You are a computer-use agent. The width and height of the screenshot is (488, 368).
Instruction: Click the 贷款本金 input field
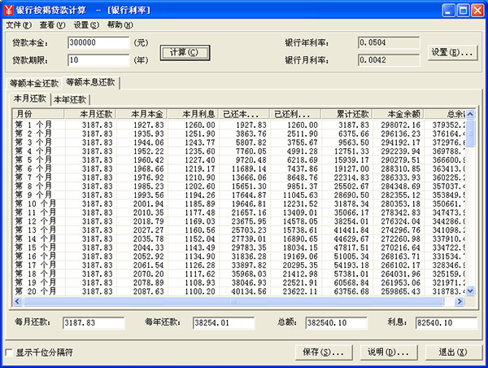[98, 42]
